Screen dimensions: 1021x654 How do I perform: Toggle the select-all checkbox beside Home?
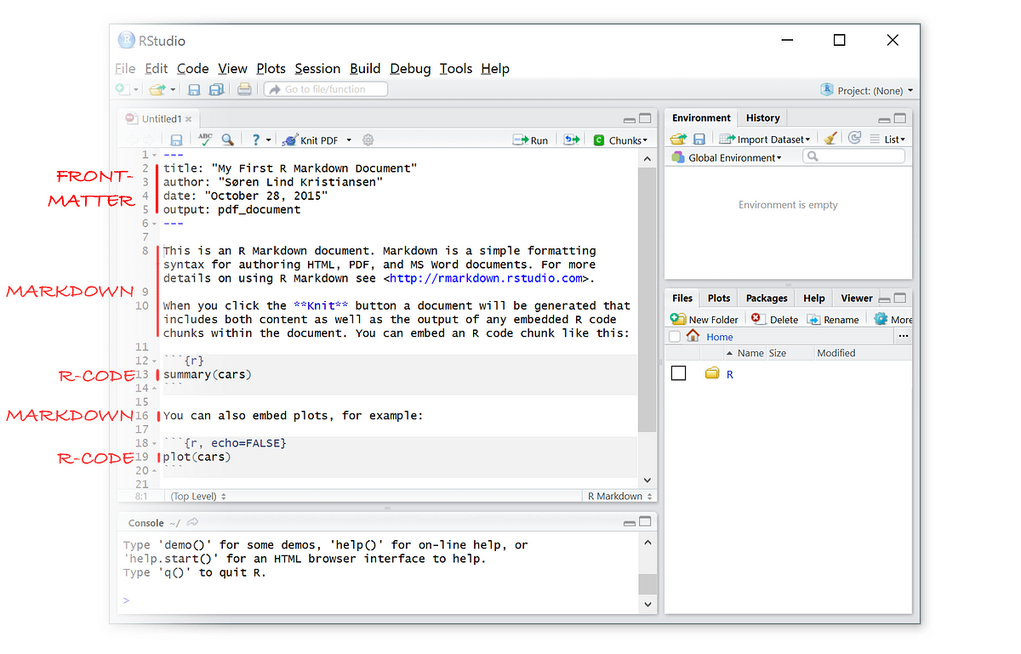(x=675, y=337)
